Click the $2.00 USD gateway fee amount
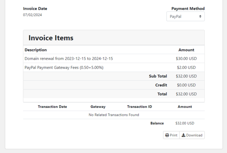 [x=186, y=67]
